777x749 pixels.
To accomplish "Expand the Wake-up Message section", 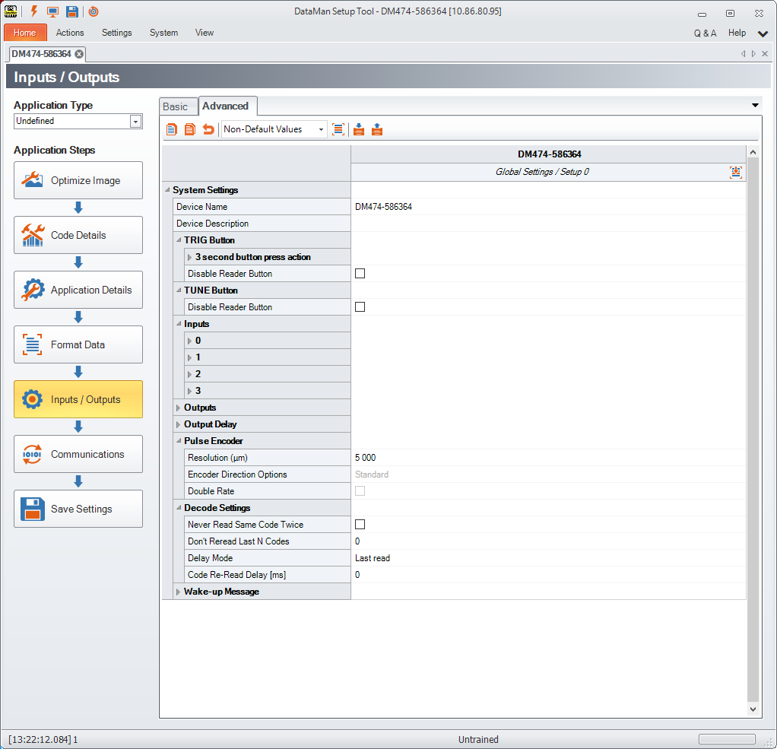I will 179,592.
